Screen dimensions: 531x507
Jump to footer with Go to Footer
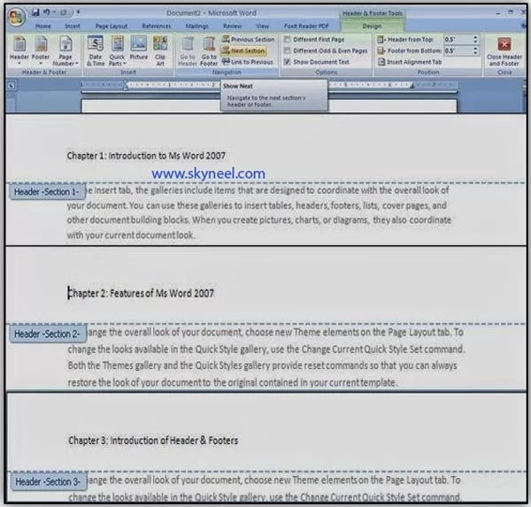[x=209, y=51]
